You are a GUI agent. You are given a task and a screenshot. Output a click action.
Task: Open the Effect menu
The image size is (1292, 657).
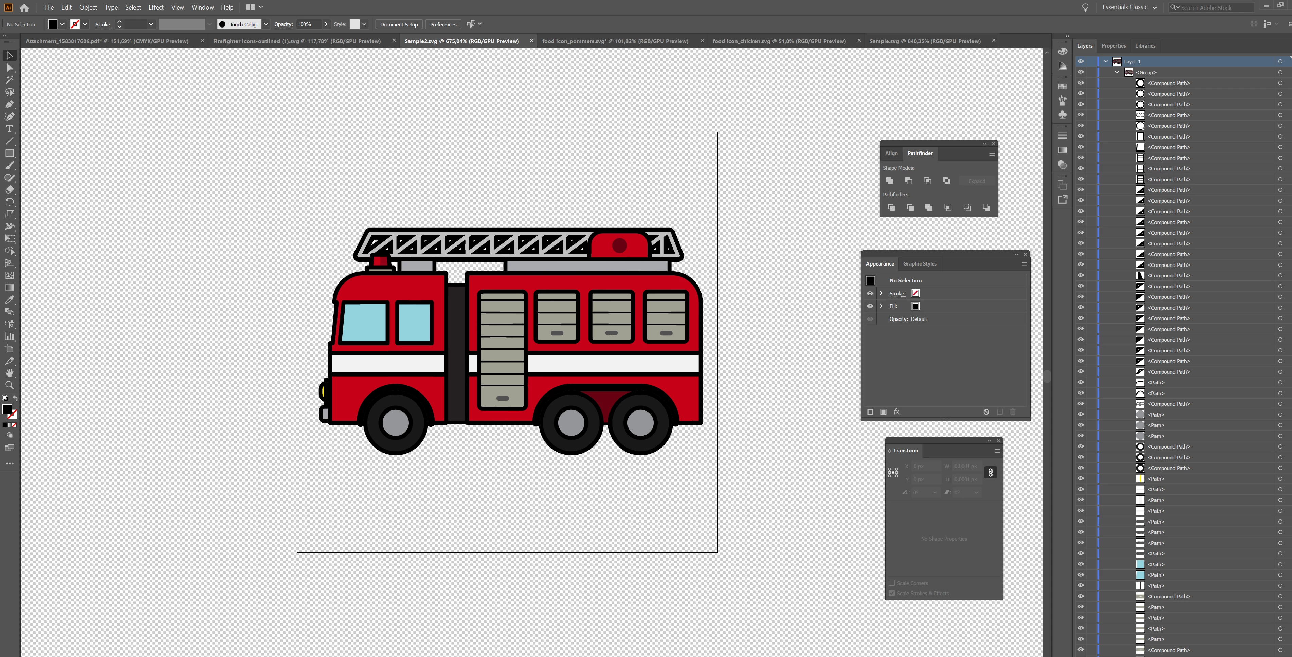(156, 7)
